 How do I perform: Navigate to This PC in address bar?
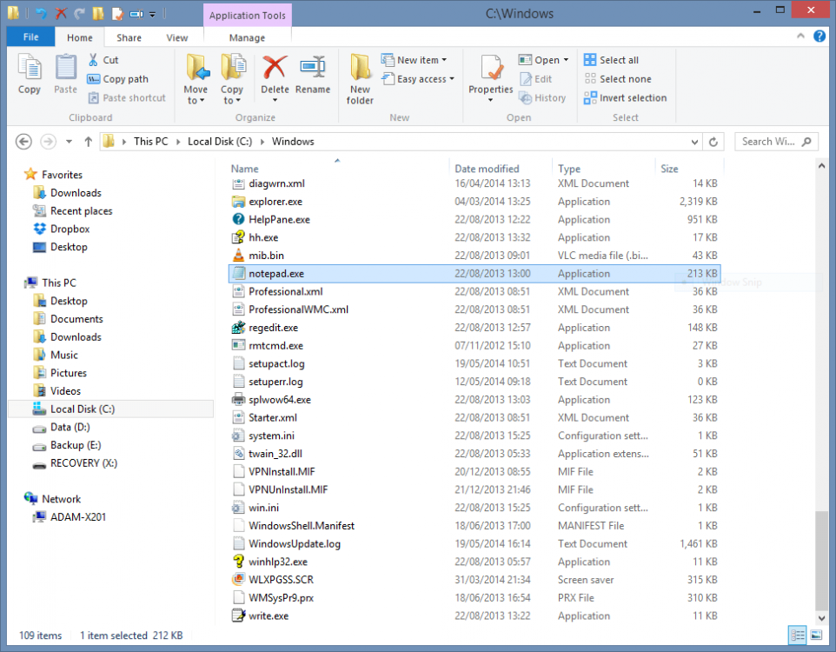(x=151, y=142)
